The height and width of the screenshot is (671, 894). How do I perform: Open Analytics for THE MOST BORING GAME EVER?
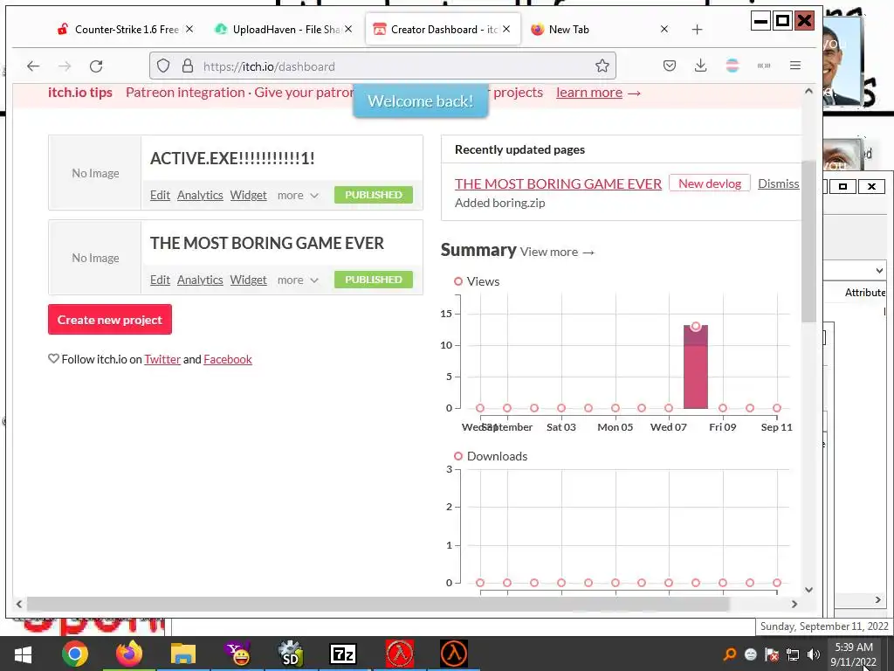(x=200, y=280)
